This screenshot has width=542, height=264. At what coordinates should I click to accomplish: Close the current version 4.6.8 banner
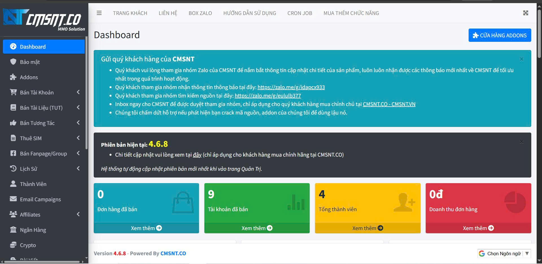(x=521, y=142)
